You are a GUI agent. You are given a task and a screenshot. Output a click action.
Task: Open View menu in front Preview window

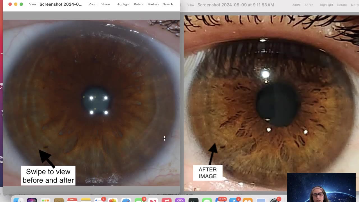pyautogui.click(x=33, y=4)
